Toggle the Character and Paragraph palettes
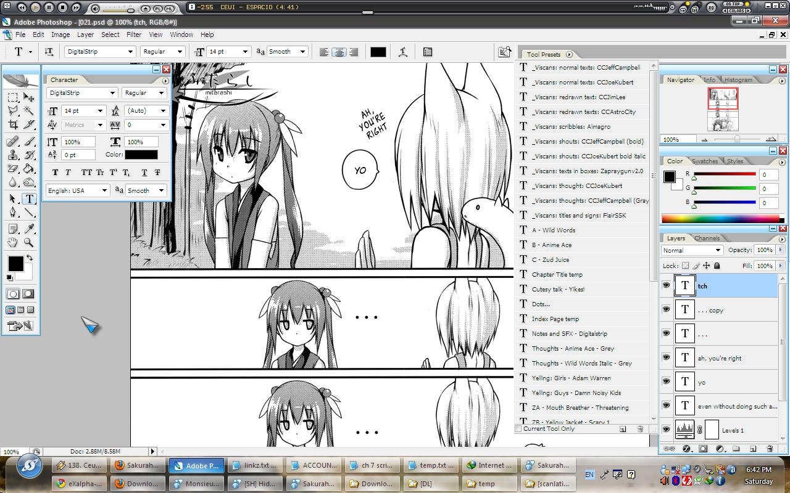The height and width of the screenshot is (493, 790). 428,52
